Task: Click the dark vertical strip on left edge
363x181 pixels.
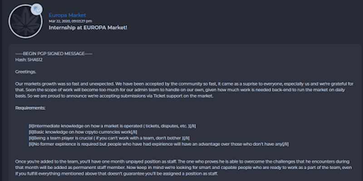Action: 1,90
